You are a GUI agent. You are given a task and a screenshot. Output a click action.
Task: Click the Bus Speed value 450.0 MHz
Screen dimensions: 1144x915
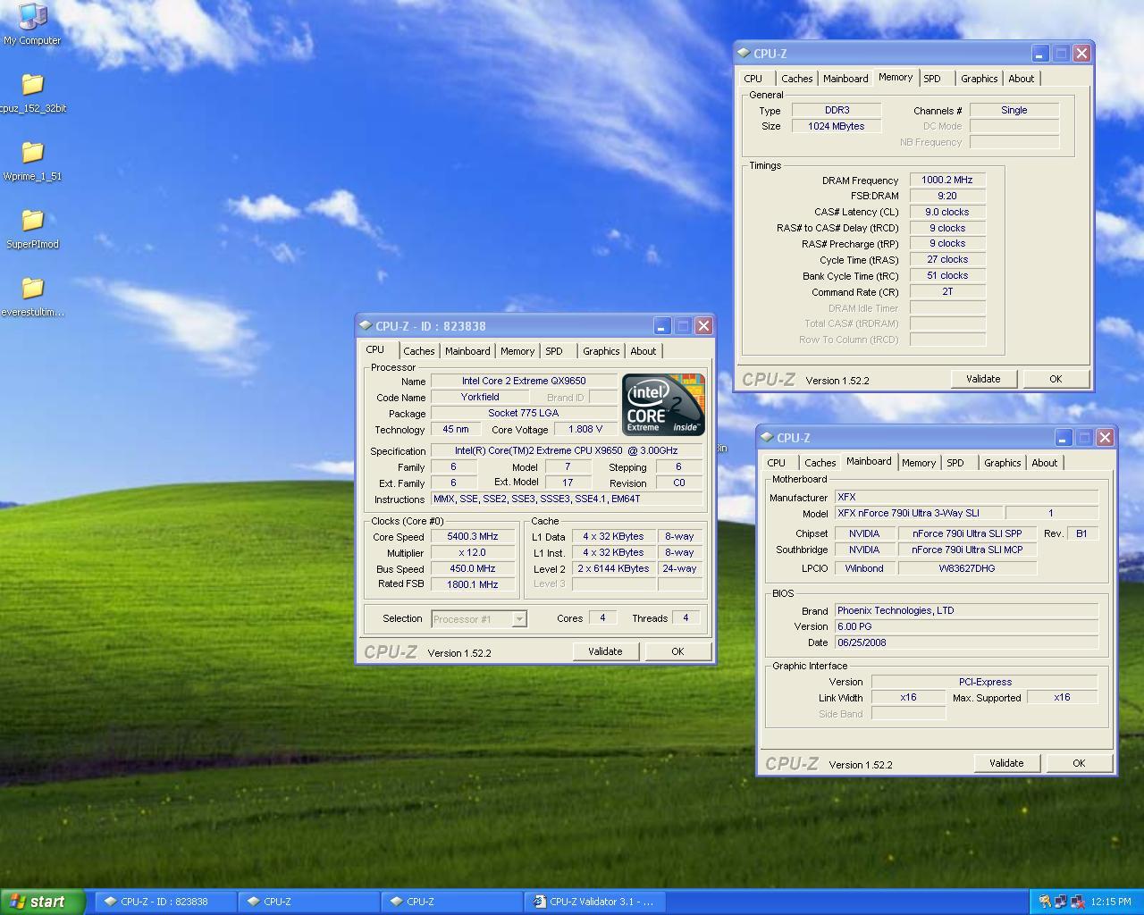tap(473, 569)
